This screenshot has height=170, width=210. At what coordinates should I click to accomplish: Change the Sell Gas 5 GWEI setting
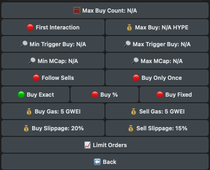click(x=157, y=111)
